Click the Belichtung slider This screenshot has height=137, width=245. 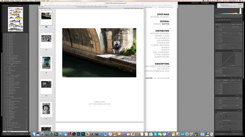click(x=230, y=34)
